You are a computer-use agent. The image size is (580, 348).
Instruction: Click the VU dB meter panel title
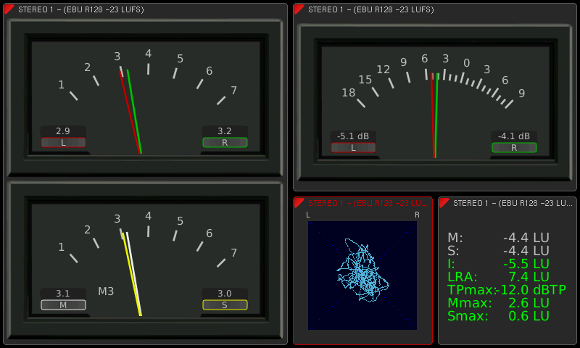[x=371, y=9]
